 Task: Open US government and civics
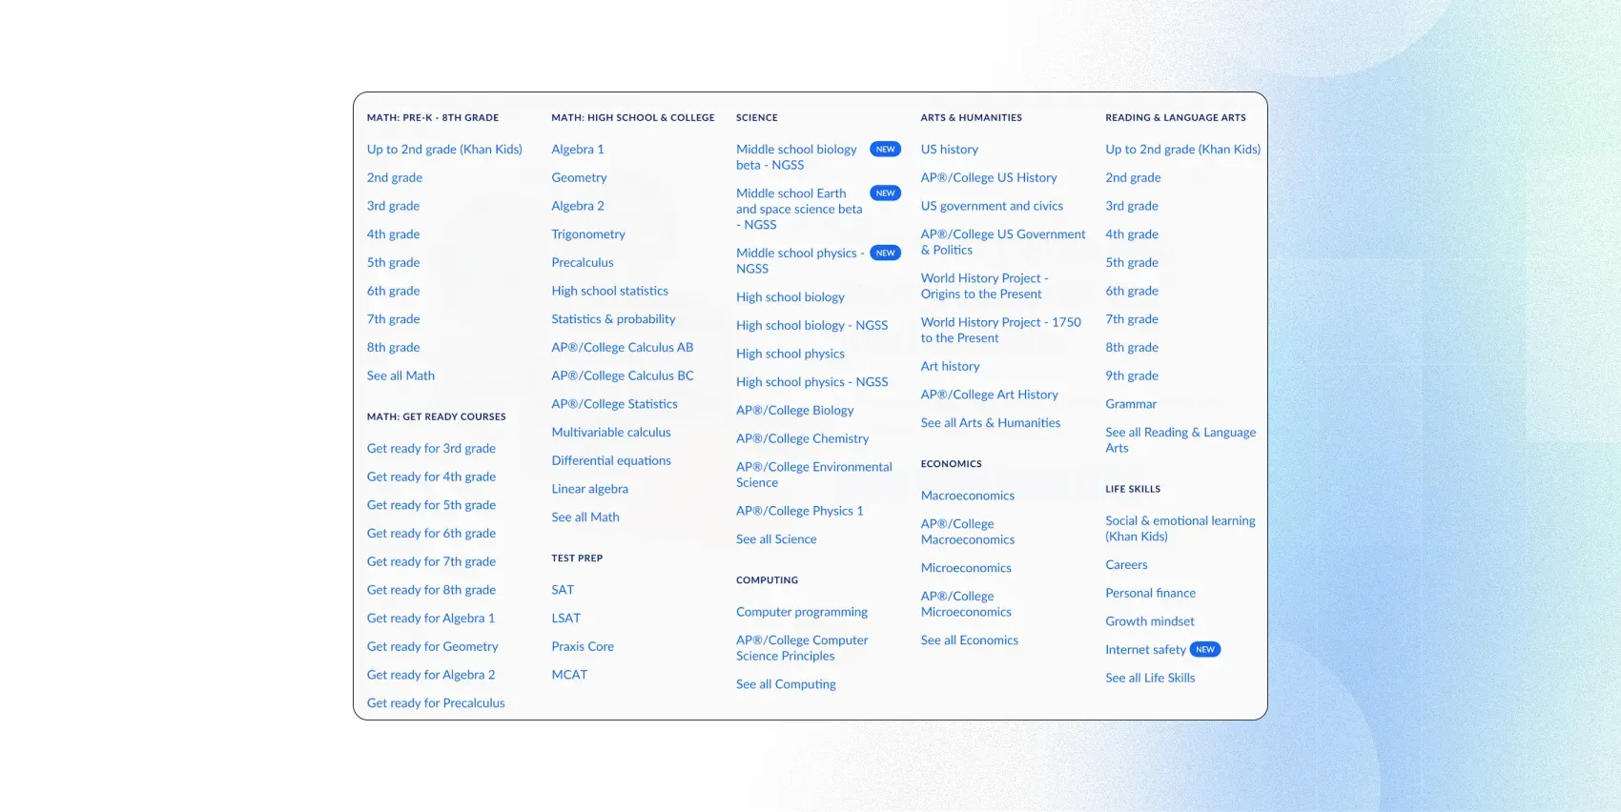point(992,207)
